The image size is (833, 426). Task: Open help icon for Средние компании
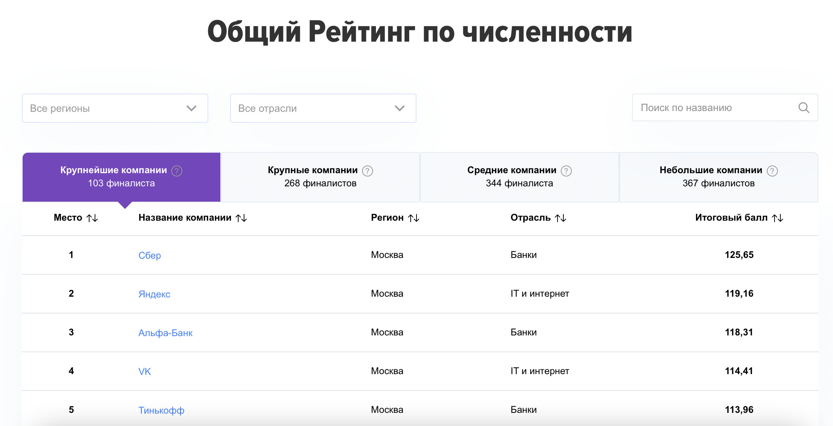566,171
